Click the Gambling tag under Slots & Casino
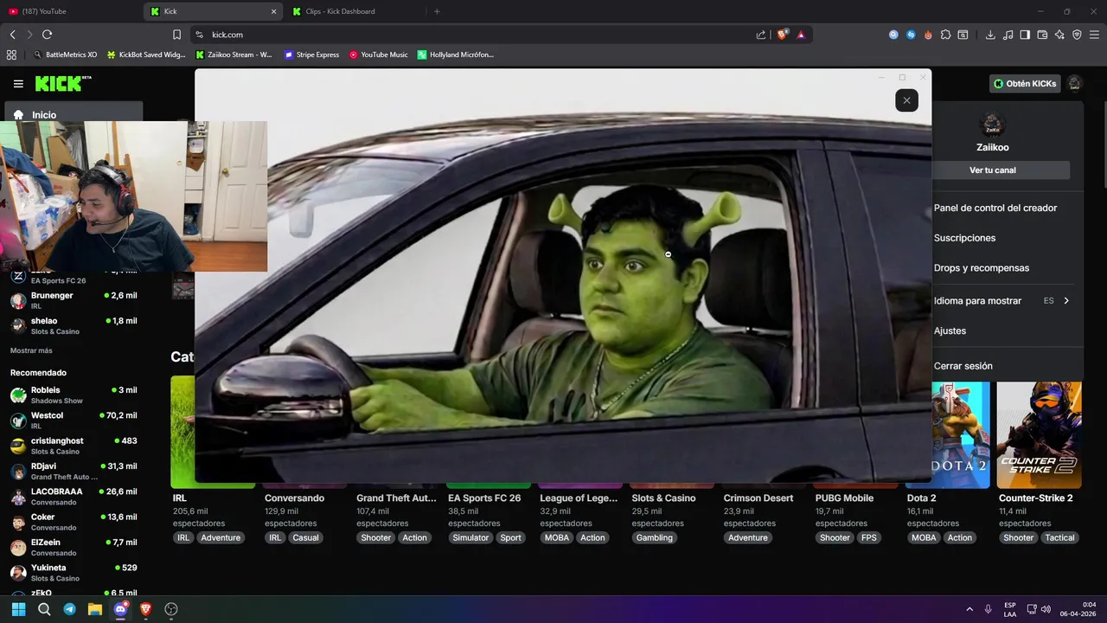 pos(655,537)
